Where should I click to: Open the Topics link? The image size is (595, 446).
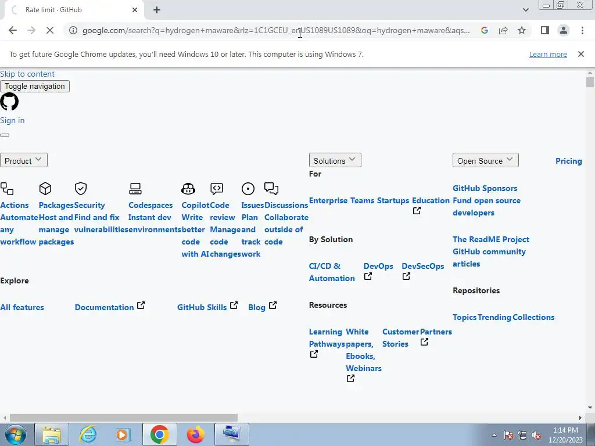(464, 317)
